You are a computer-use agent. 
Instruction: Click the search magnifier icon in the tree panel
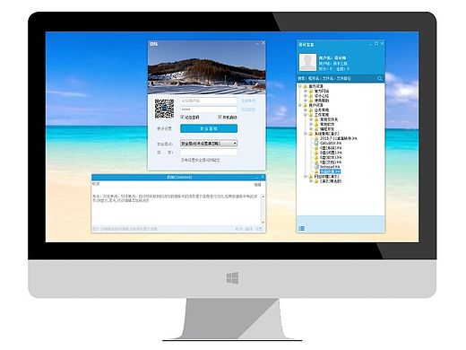click(379, 78)
